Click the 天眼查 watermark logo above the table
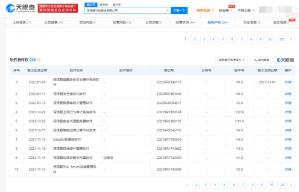 pos(285,60)
